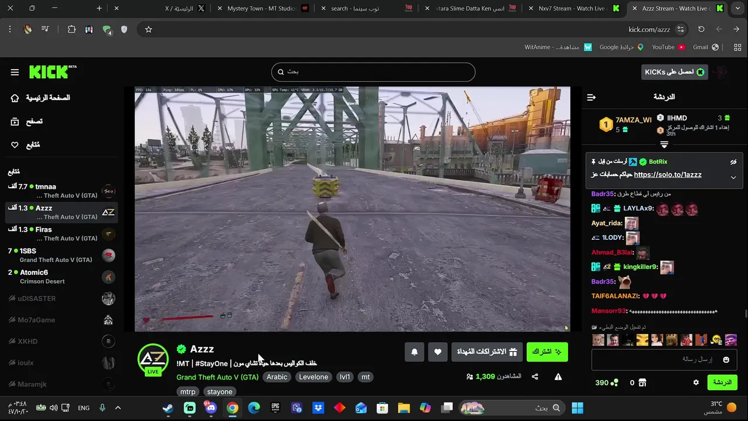Open offline channel XKHD

61,341
